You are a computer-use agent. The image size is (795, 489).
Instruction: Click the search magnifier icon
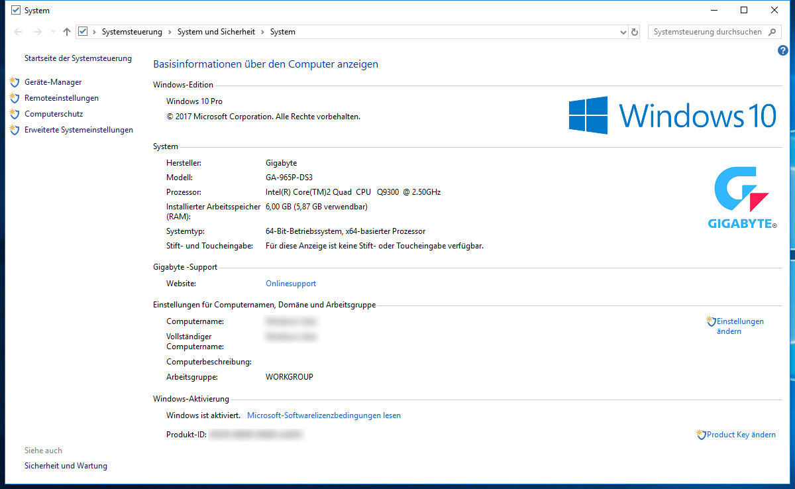click(772, 32)
